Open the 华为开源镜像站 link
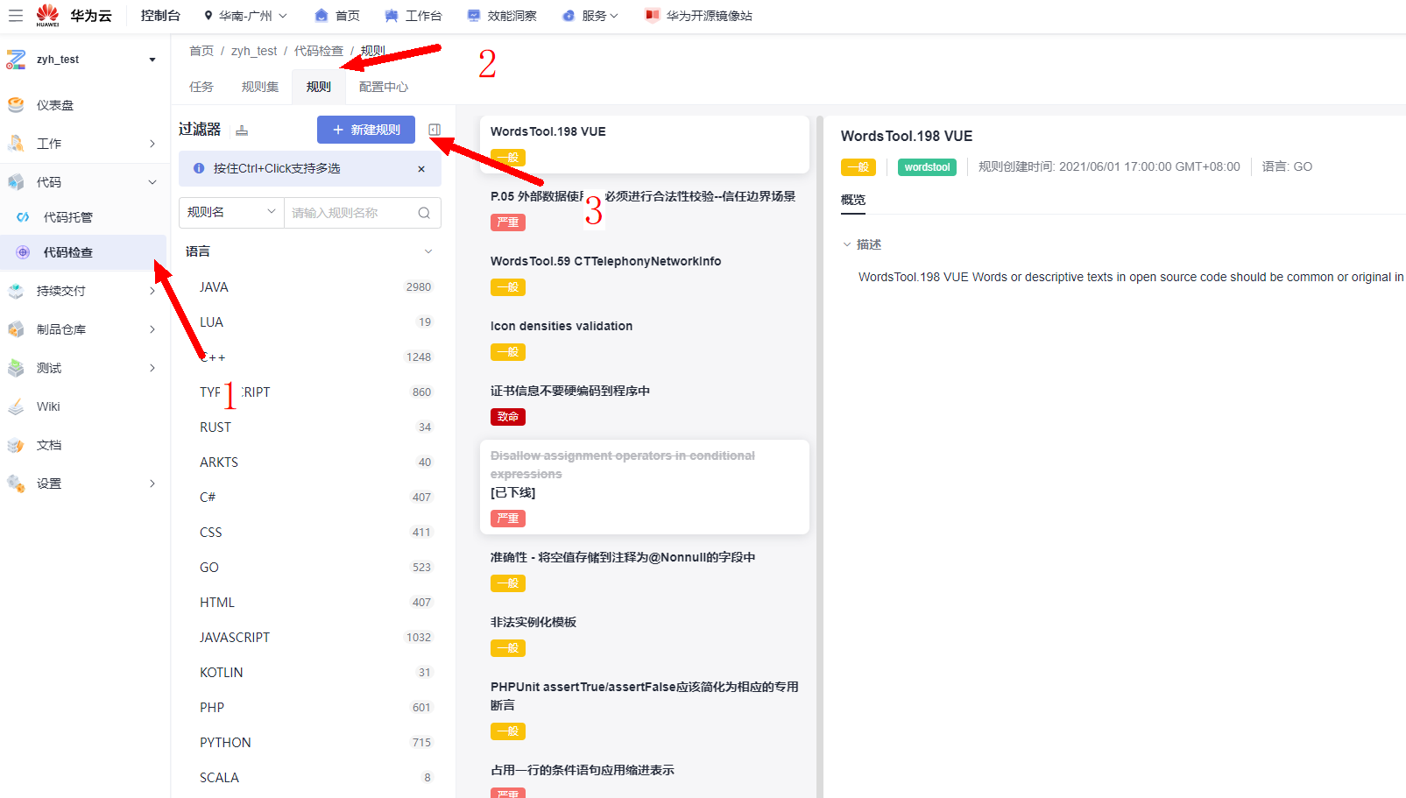 [x=699, y=16]
